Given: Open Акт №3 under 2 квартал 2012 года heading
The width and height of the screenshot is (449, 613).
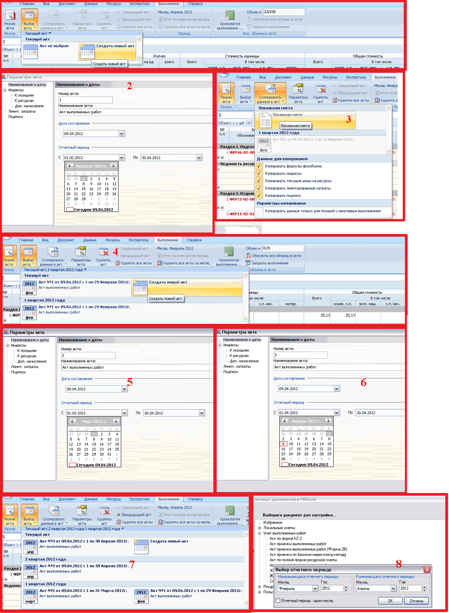Looking at the screenshot, I should coord(77,571).
